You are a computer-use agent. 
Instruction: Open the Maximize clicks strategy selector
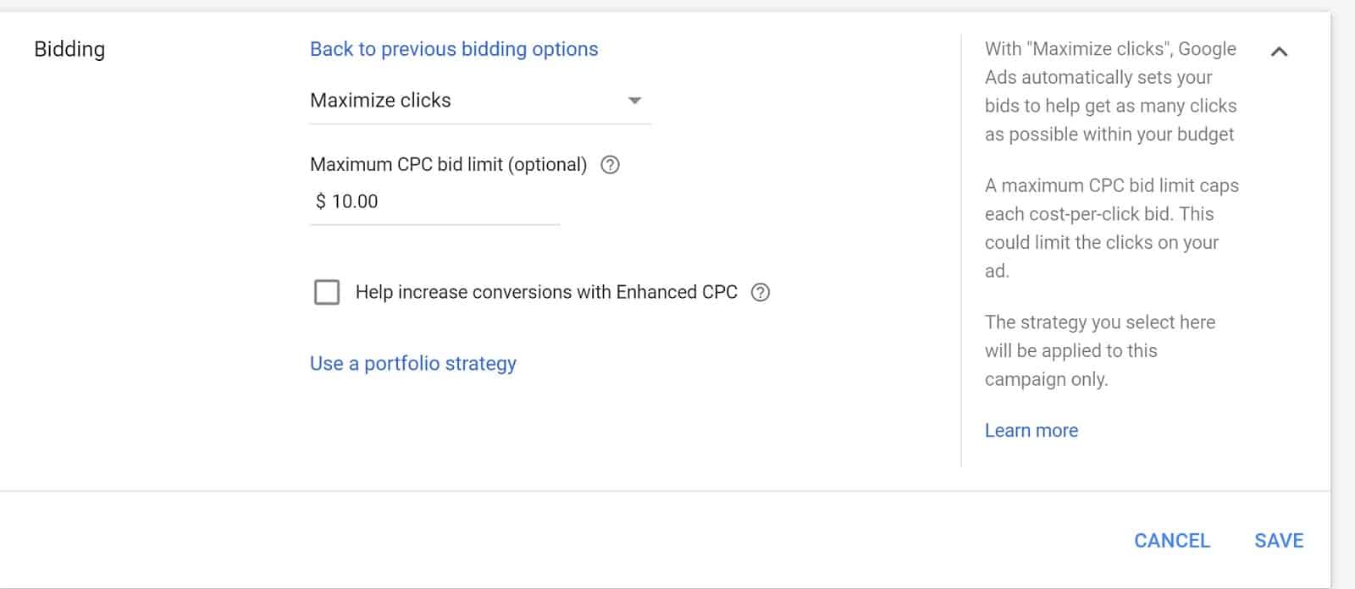pos(480,101)
